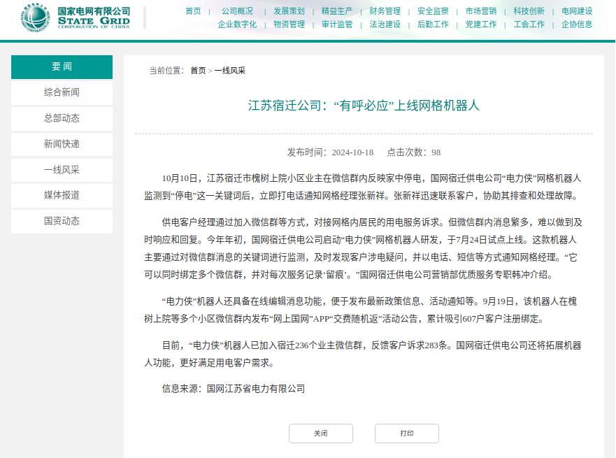This screenshot has width=616, height=458.
Task: Click the paragraph starting 目前，“电力侠”机器人
Action: [363, 354]
